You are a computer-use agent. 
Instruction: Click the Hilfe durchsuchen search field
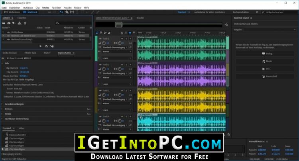pyautogui.click(x=280, y=12)
